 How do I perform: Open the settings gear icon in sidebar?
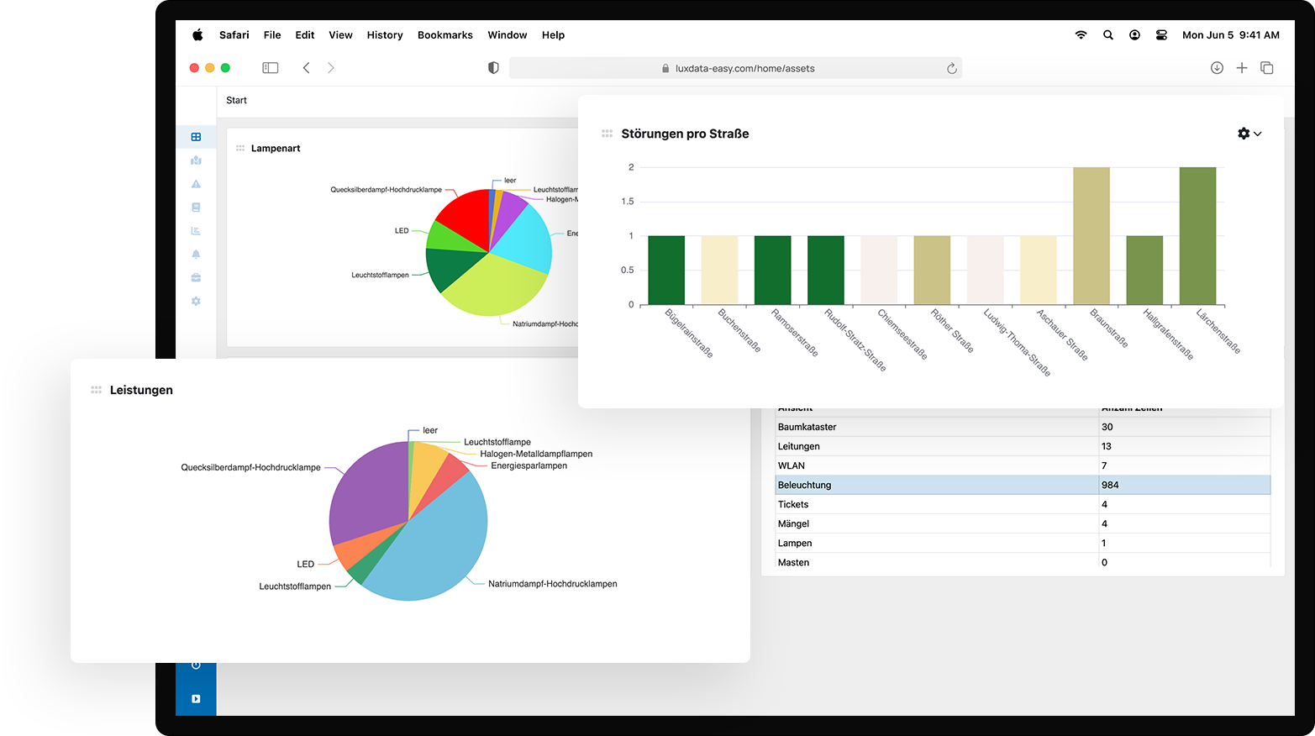click(196, 301)
